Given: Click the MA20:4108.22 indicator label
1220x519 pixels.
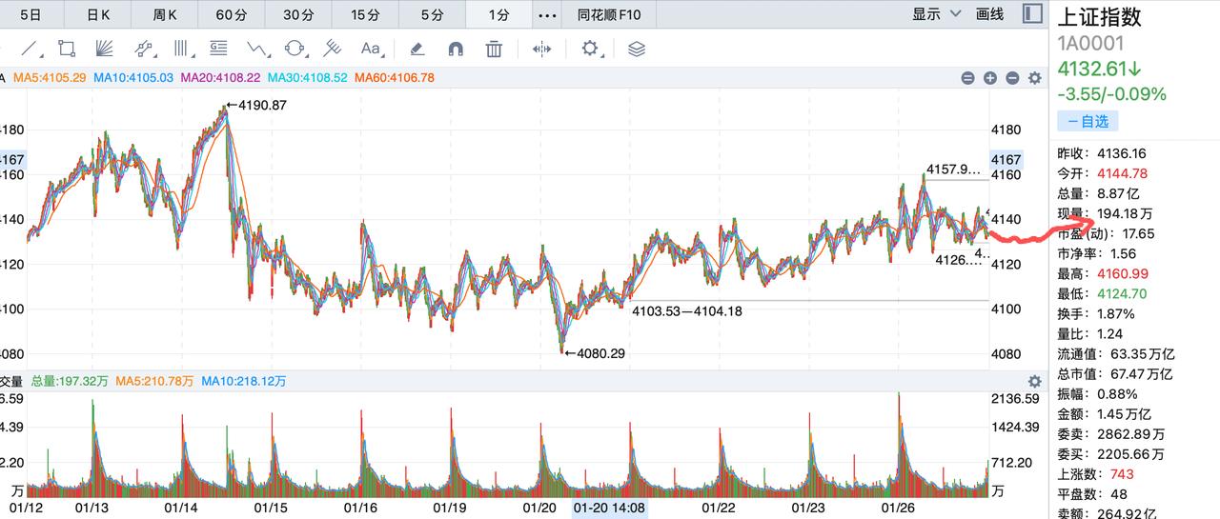Looking at the screenshot, I should click(220, 78).
